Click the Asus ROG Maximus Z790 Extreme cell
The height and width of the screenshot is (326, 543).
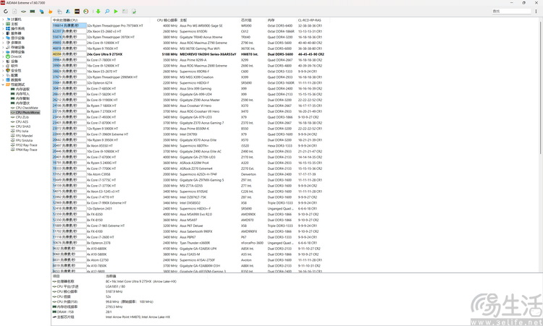click(203, 43)
